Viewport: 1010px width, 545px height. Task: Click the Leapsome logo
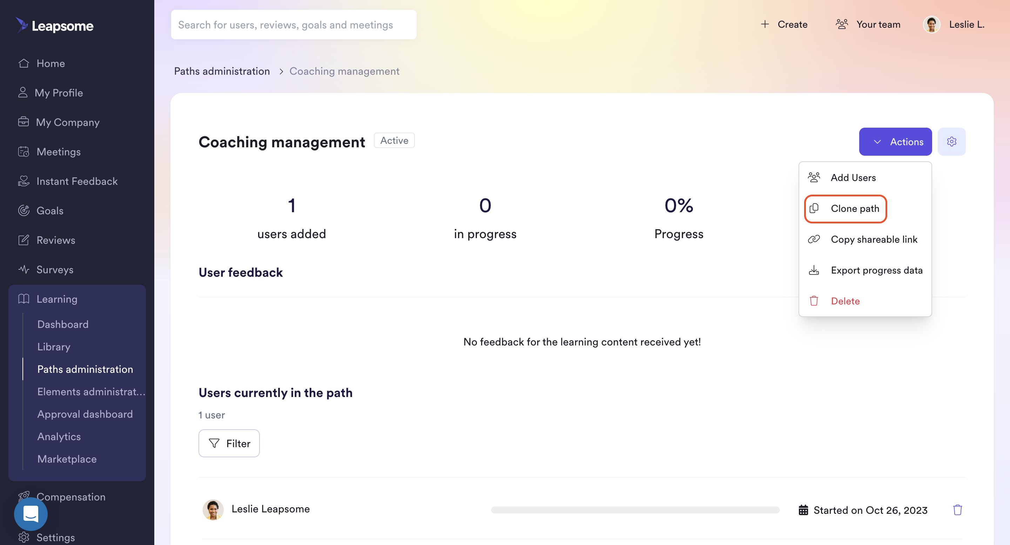click(x=54, y=26)
